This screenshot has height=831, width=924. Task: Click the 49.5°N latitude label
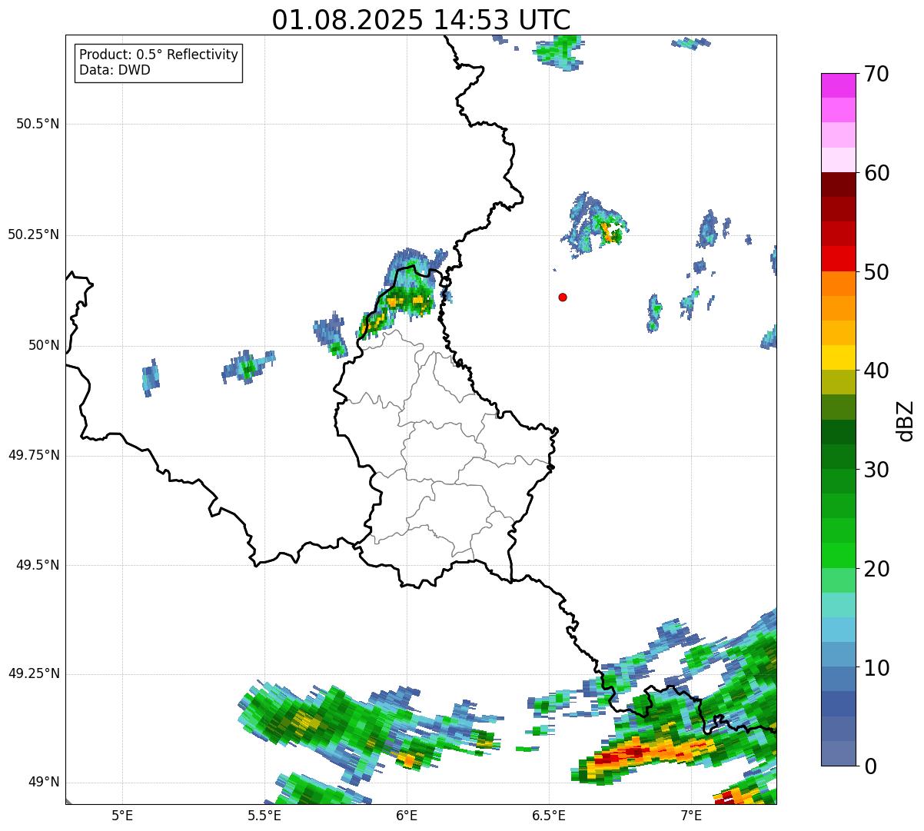37,565
